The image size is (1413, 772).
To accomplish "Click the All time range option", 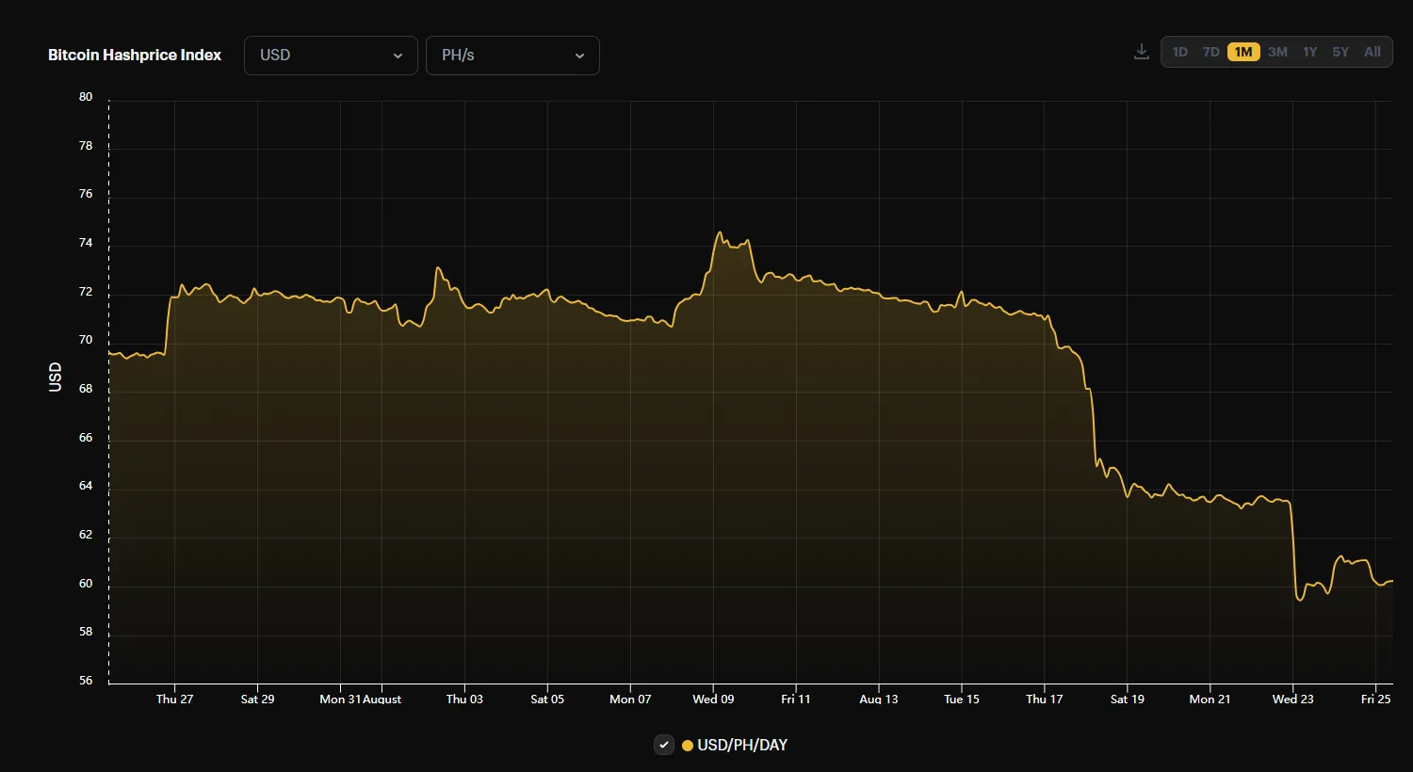I will point(1372,52).
